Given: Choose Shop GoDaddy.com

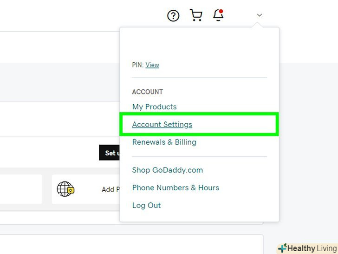Looking at the screenshot, I should coord(167,170).
